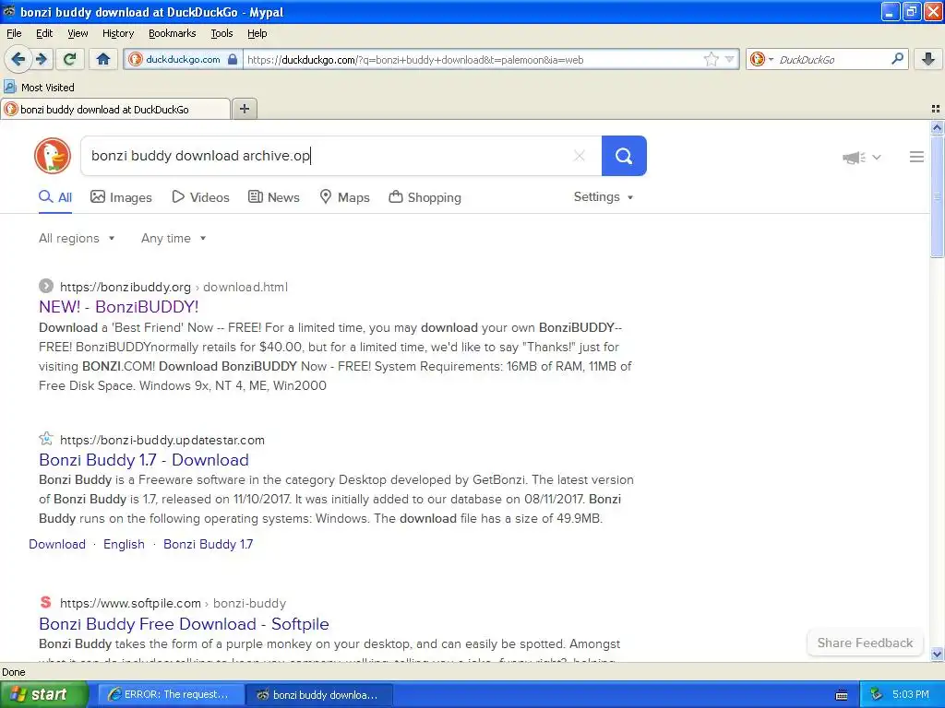Switch to Shopping results
The image size is (945, 708).
coord(425,197)
